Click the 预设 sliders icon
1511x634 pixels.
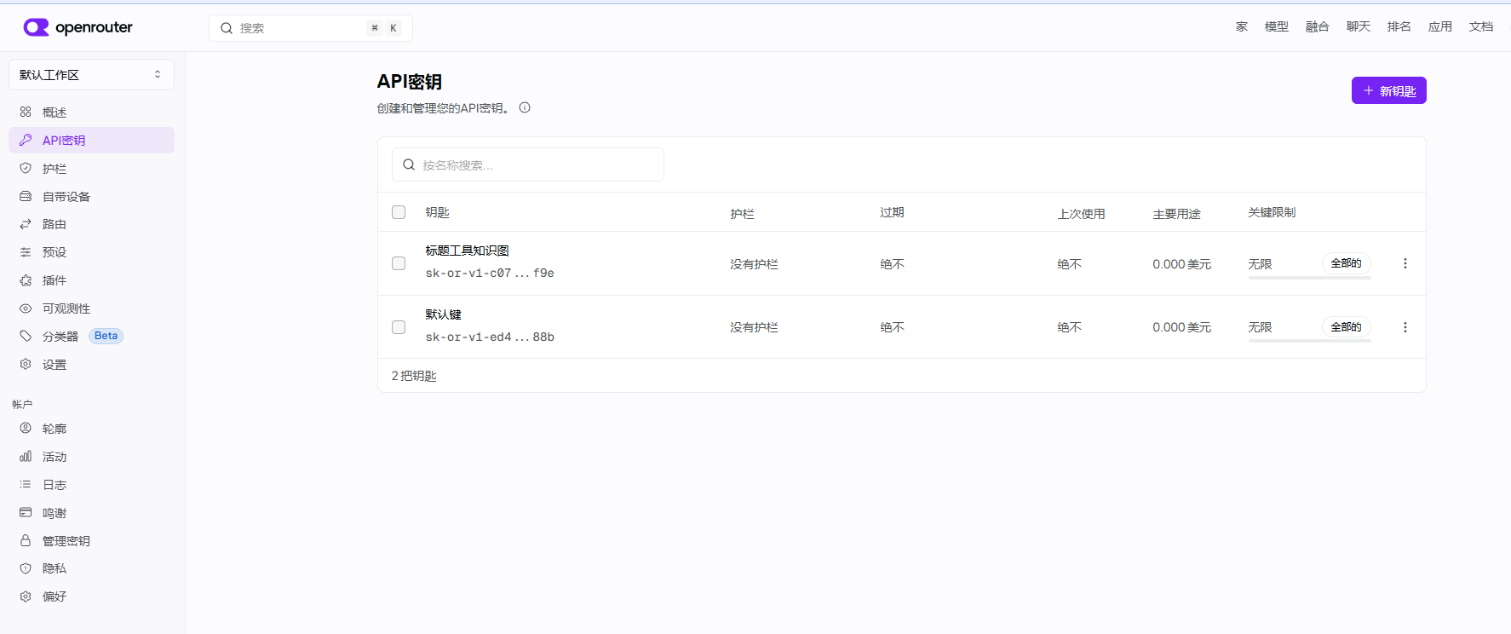tap(26, 252)
